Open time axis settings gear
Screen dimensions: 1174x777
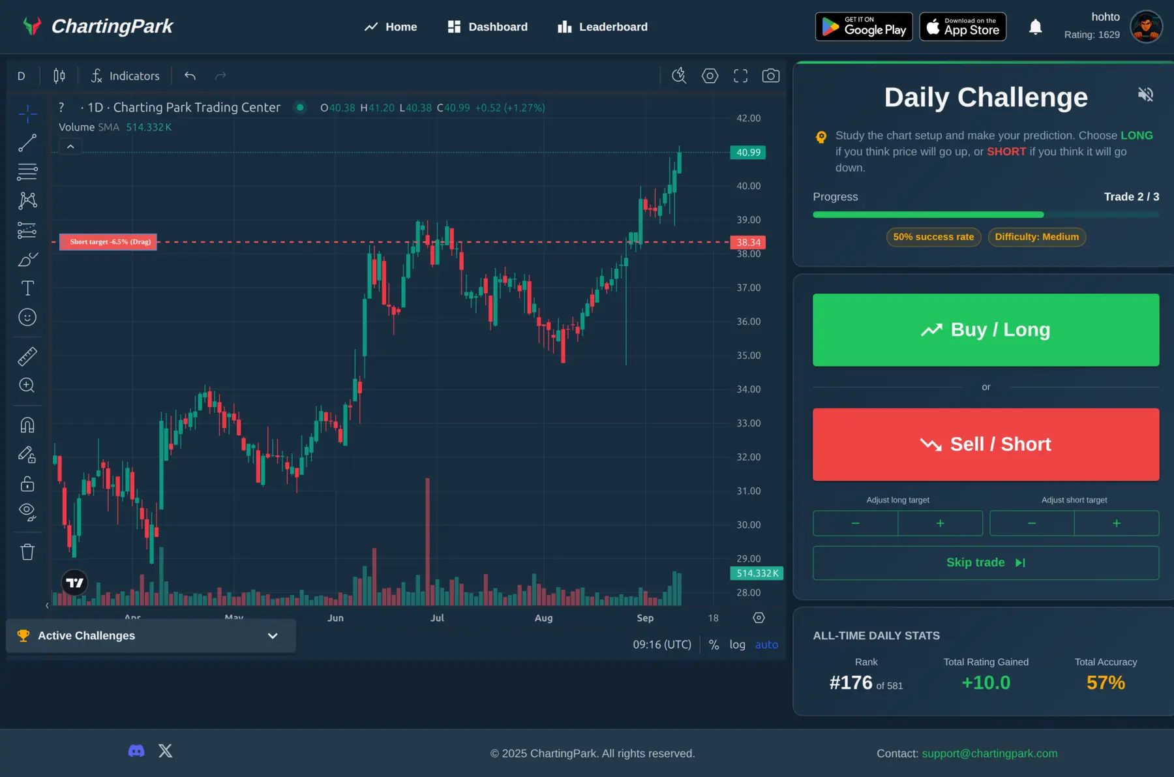click(x=759, y=618)
